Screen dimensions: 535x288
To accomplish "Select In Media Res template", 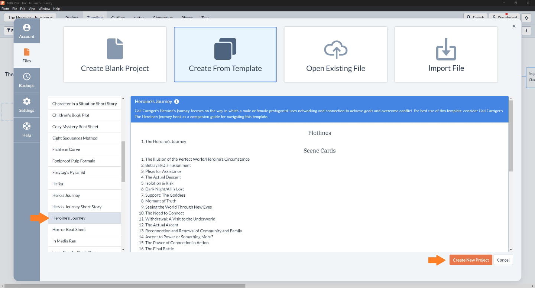I will [85, 241].
